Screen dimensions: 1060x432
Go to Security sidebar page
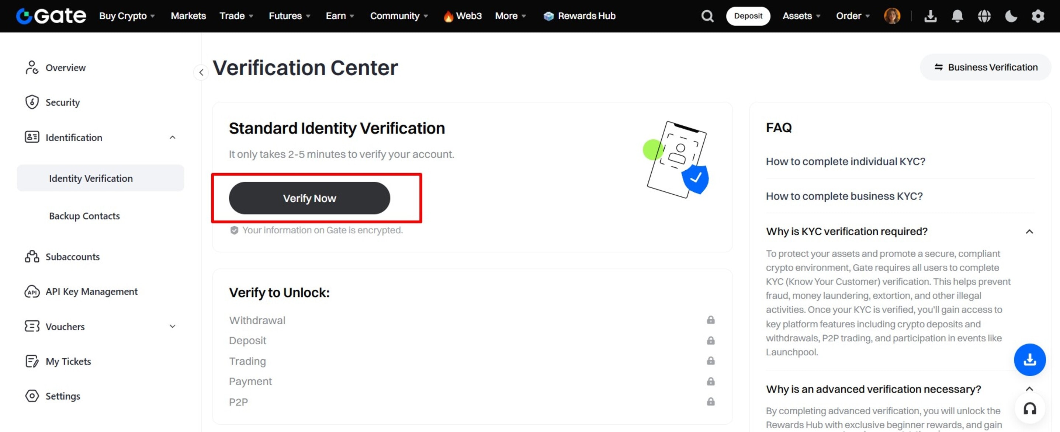point(63,102)
